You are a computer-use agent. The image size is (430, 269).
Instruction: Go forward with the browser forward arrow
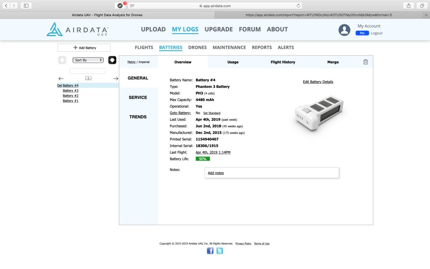[14, 5]
